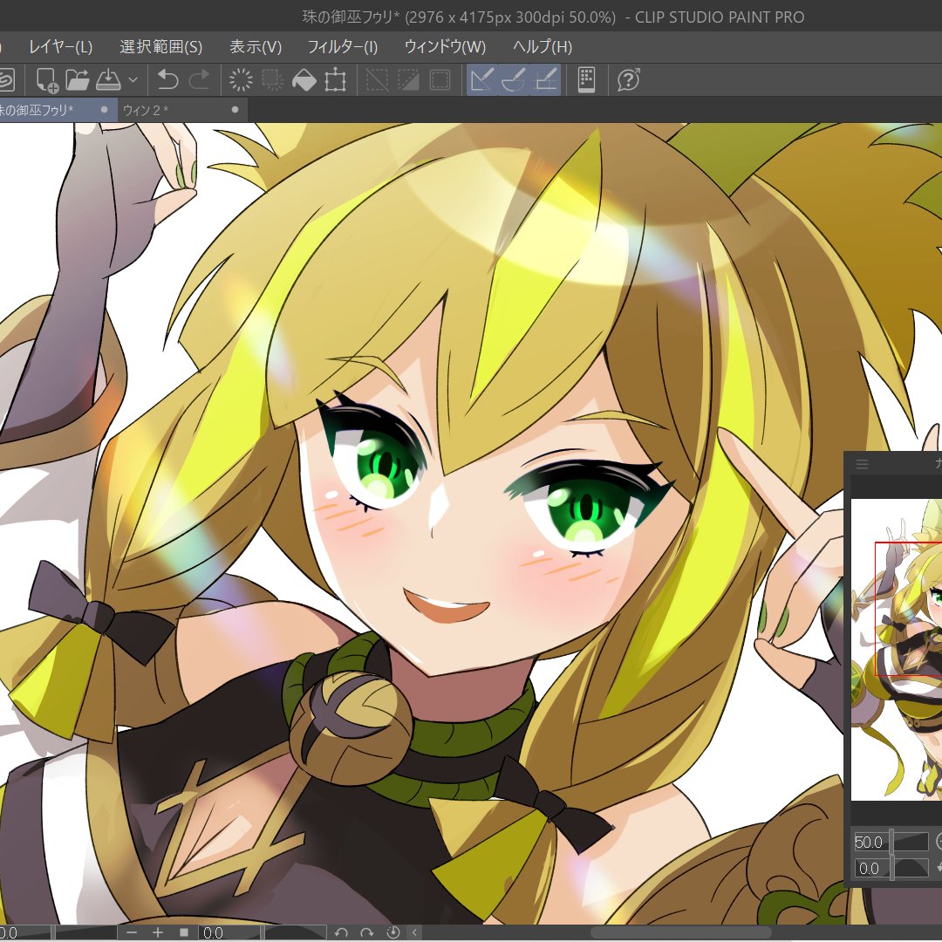Click Show selection border icon
This screenshot has width=942, height=942.
click(x=440, y=80)
